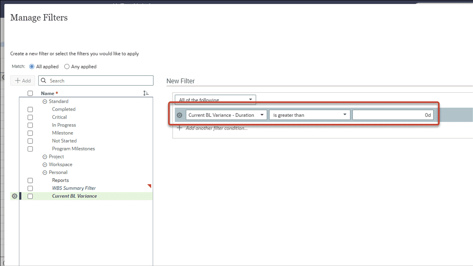Click the magnifier icon in the Search box

click(44, 81)
